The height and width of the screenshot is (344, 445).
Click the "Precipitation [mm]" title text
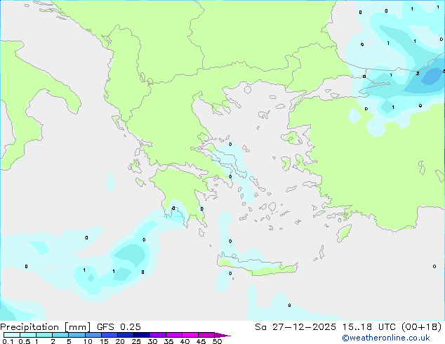(x=45, y=327)
